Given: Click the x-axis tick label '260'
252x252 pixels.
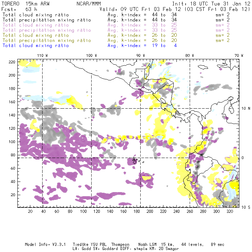Looking at the screenshot, I should click(190, 211).
